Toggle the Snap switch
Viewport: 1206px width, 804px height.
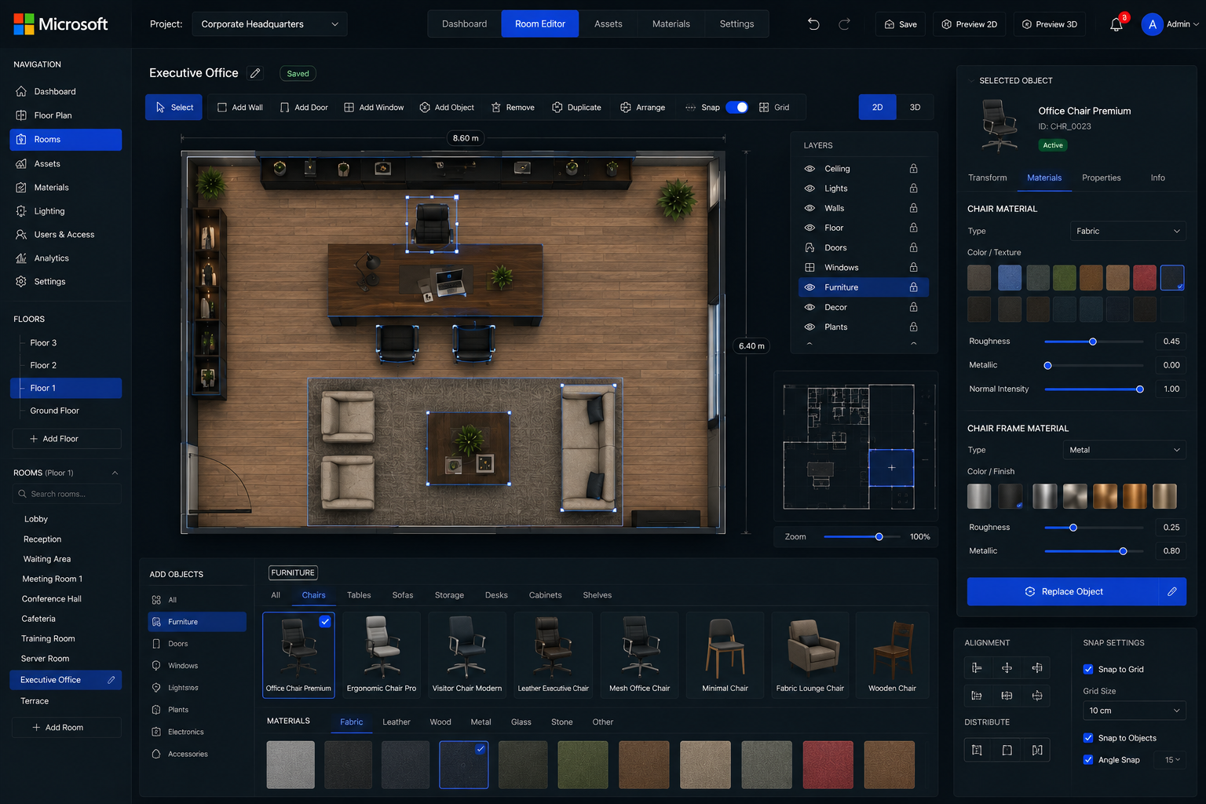(736, 108)
